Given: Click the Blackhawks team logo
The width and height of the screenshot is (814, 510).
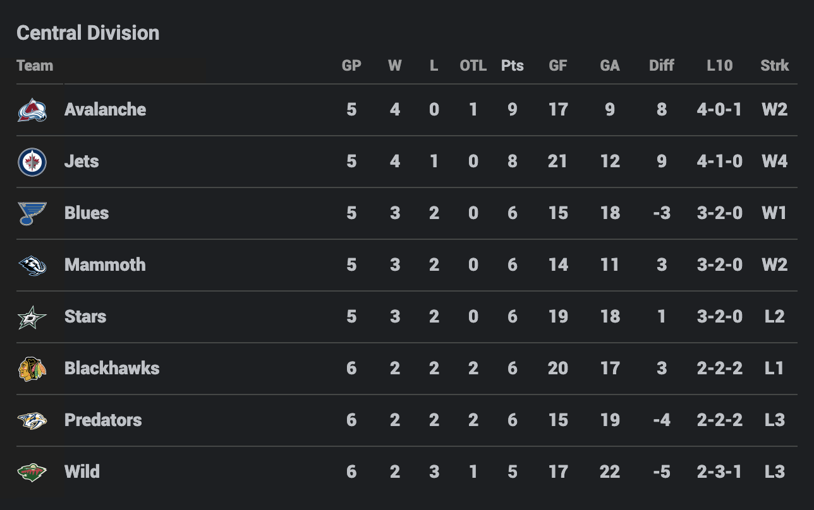Looking at the screenshot, I should point(32,369).
